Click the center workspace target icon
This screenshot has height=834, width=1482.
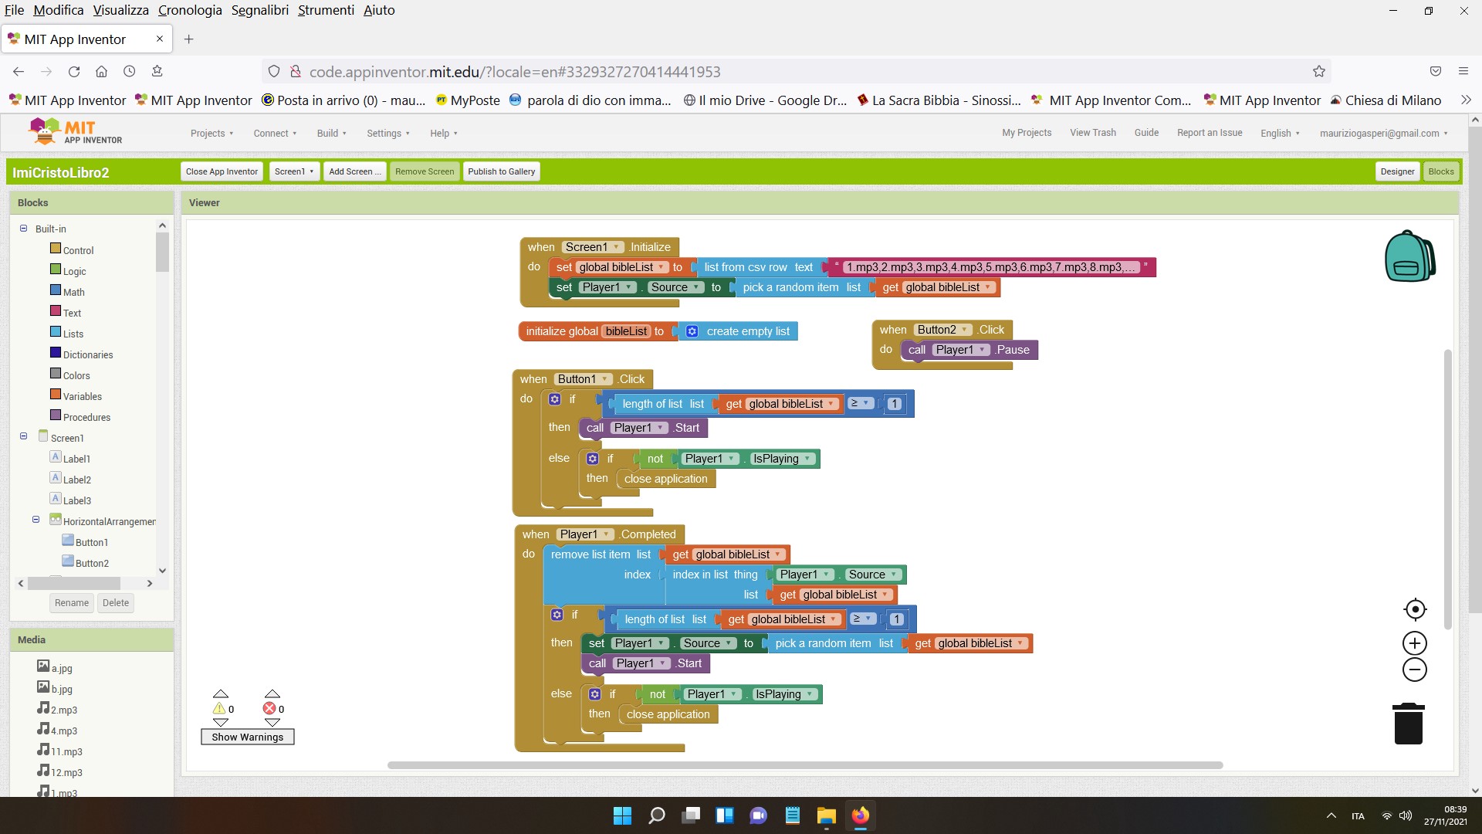coord(1414,609)
